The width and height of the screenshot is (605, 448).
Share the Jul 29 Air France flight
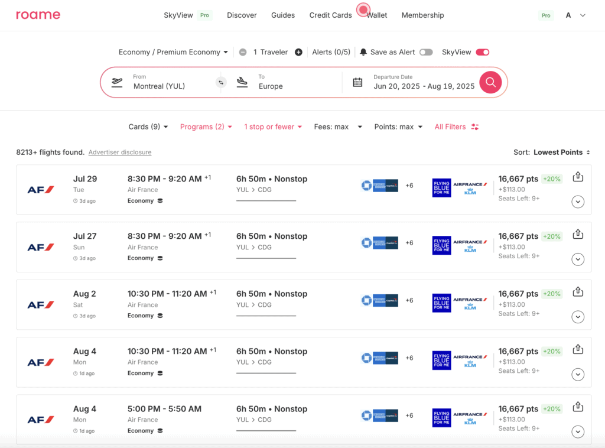[578, 177]
